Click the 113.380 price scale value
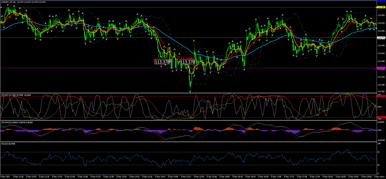Image resolution: width=386 pixels, height=179 pixels. coord(381,61)
